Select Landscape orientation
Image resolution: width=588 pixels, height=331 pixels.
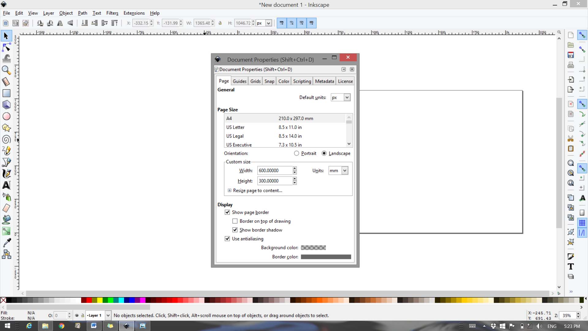pos(336,153)
